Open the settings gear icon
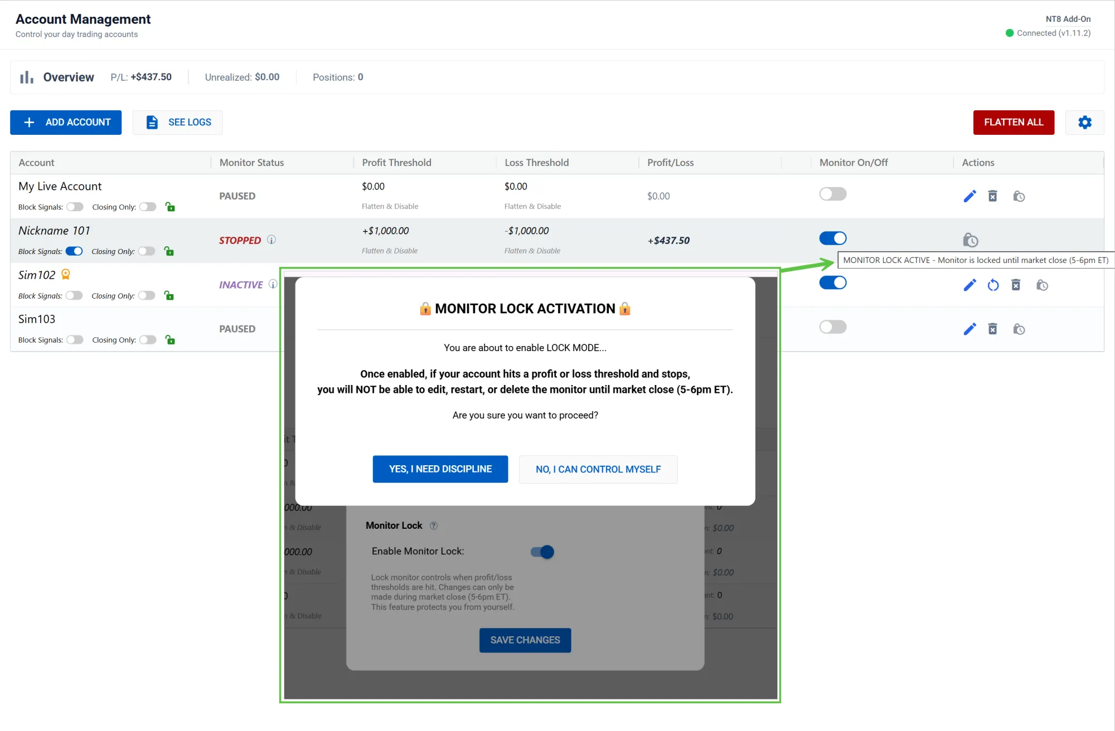 click(x=1084, y=123)
